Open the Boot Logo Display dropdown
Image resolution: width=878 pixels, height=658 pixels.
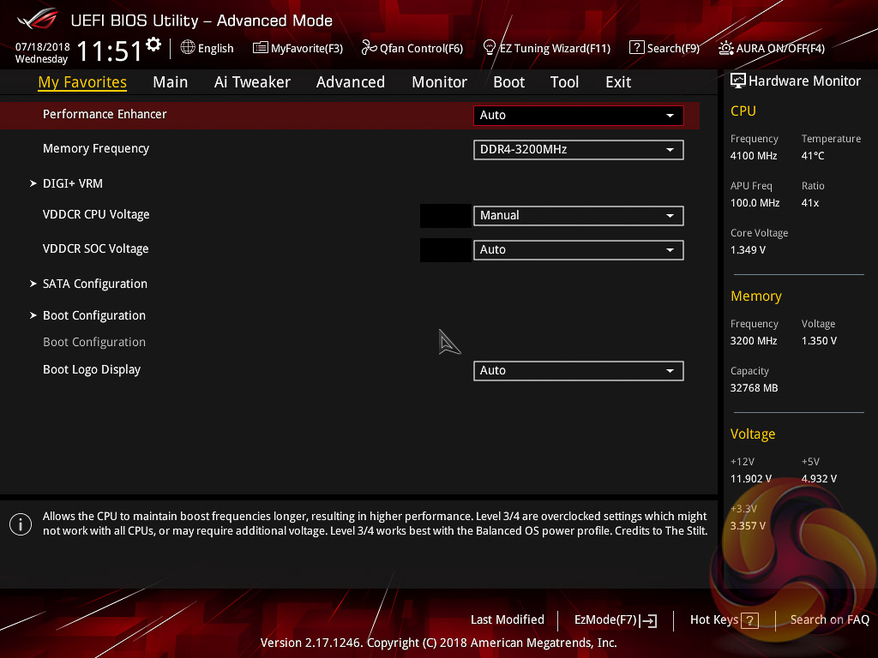click(578, 371)
